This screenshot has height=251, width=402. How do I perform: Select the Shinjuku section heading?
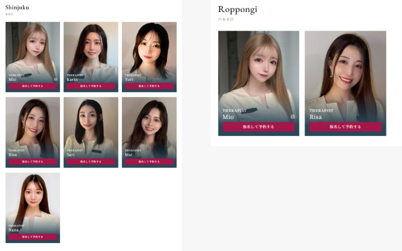[x=17, y=8]
